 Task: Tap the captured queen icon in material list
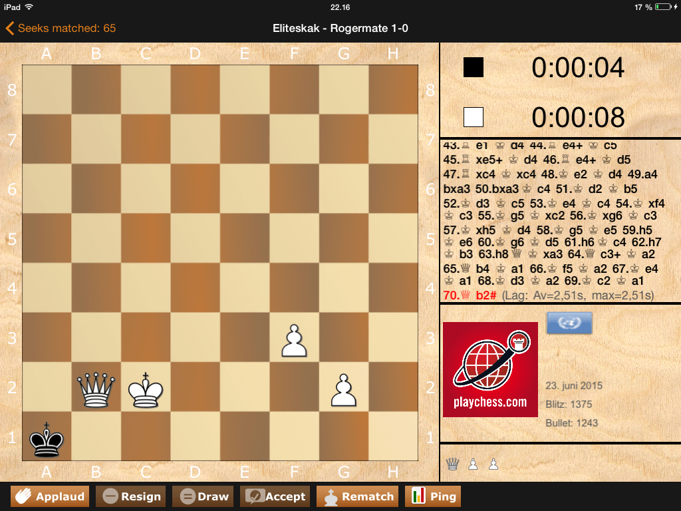coord(453,464)
